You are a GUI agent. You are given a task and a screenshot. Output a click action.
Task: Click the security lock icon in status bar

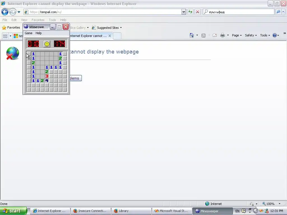click(x=252, y=204)
